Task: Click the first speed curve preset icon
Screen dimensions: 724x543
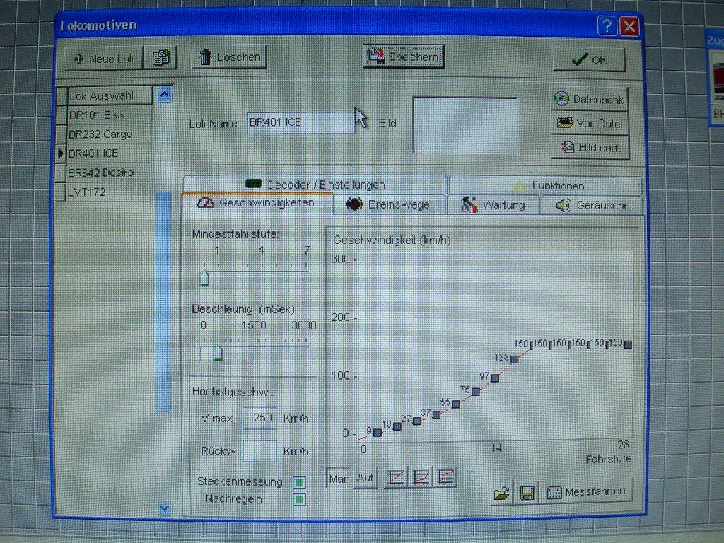Action: [397, 478]
